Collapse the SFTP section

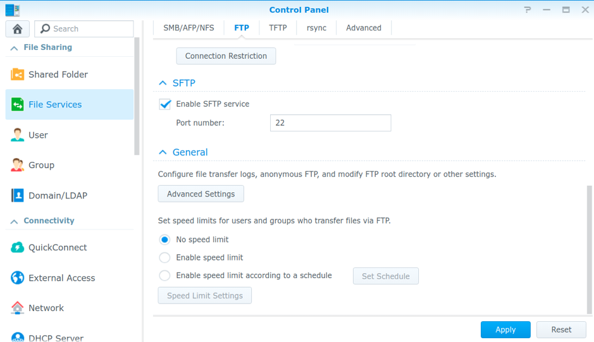pyautogui.click(x=163, y=83)
